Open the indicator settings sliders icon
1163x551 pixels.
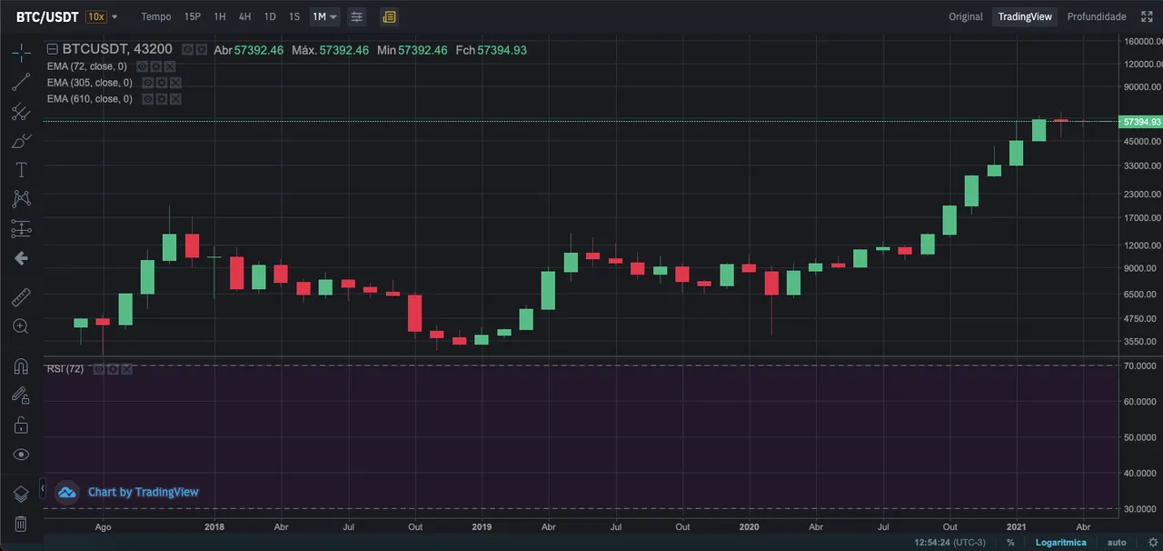(356, 16)
